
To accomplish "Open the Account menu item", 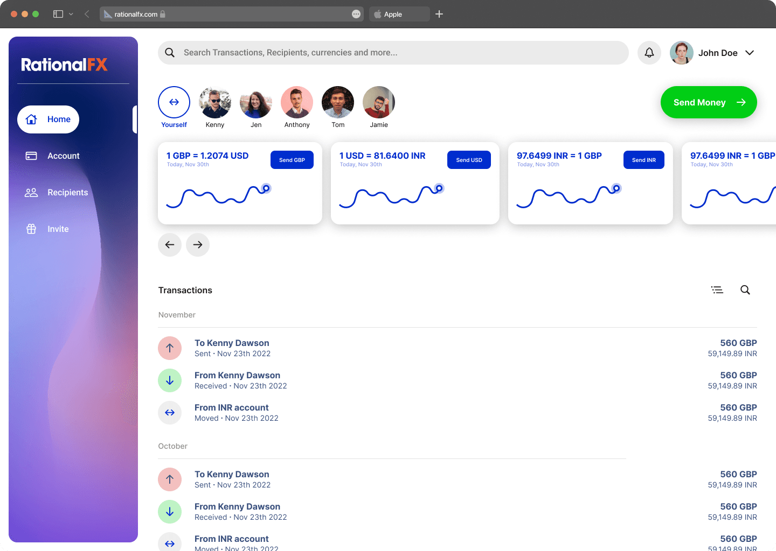I will (63, 156).
